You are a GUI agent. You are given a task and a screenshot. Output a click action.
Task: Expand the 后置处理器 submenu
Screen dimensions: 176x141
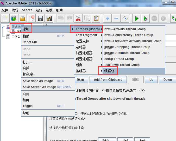pos(89,59)
